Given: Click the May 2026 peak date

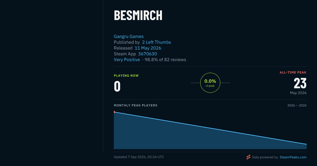Looking at the screenshot, I should (298, 93).
